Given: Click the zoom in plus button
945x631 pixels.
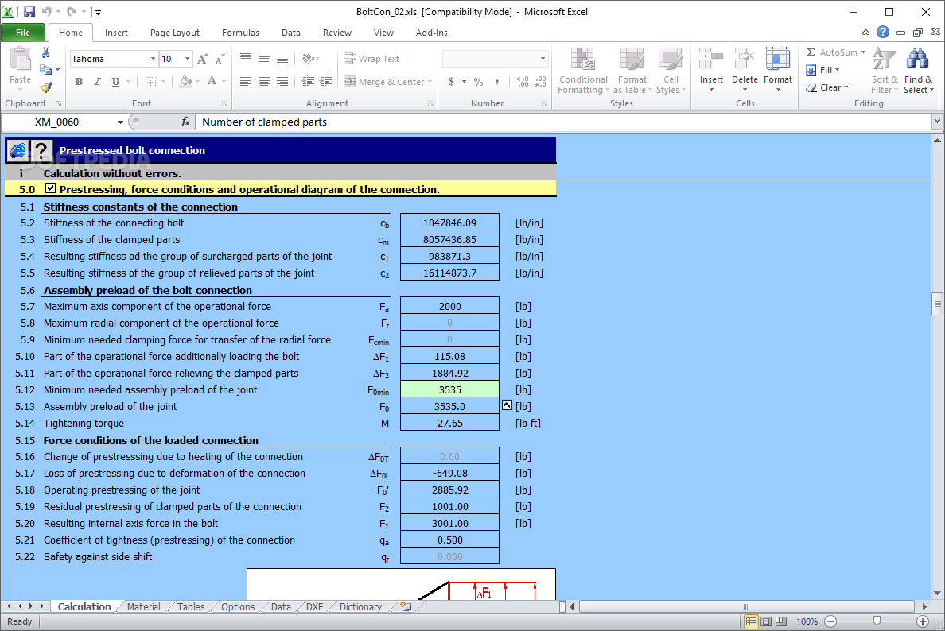Looking at the screenshot, I should pos(923,621).
